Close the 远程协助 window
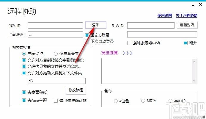The width and height of the screenshot is (206, 119). [x=200, y=5]
